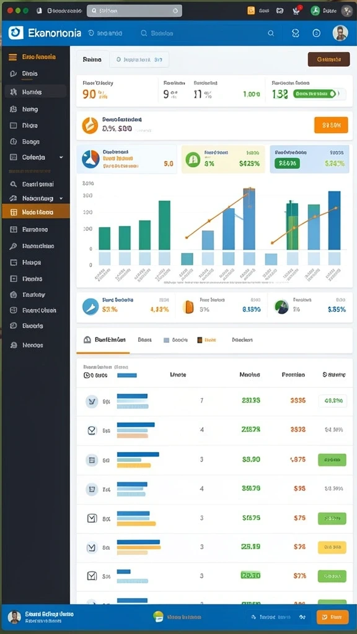
Task: Click the orange button in bottom bar
Action: pos(332,617)
